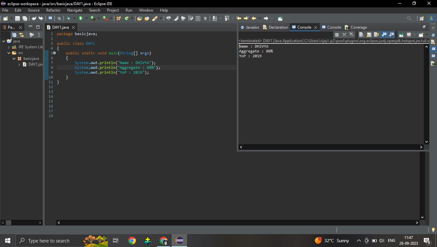Close the DAY1.java editor tab
The height and width of the screenshot is (247, 437).
(x=73, y=27)
